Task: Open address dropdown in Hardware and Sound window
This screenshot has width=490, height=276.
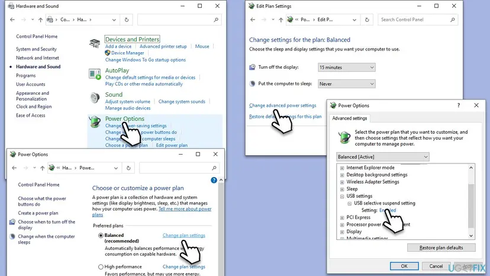Action: 114,20
